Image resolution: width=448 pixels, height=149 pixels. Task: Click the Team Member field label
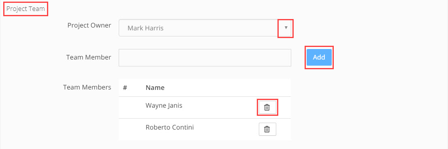(89, 57)
